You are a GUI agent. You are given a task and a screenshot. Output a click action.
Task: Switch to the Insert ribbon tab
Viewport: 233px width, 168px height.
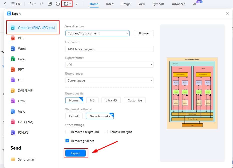[x=110, y=4]
